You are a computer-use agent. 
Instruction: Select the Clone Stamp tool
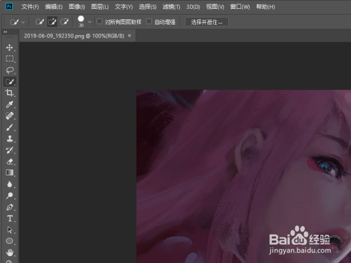9,139
